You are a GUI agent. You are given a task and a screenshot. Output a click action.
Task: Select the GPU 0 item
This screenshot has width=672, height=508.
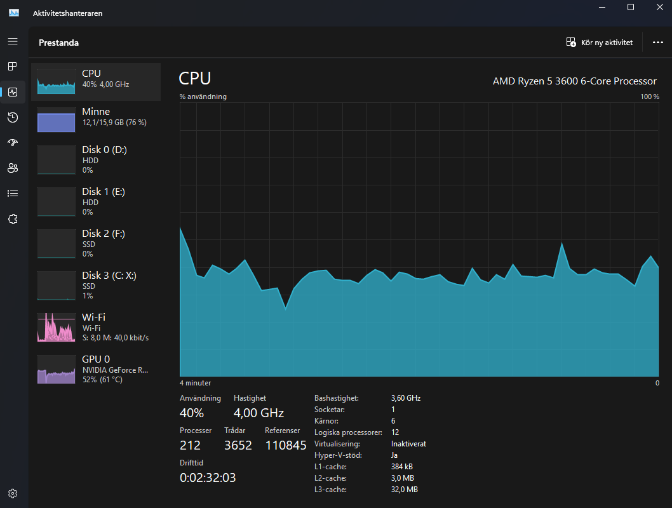[x=96, y=369]
